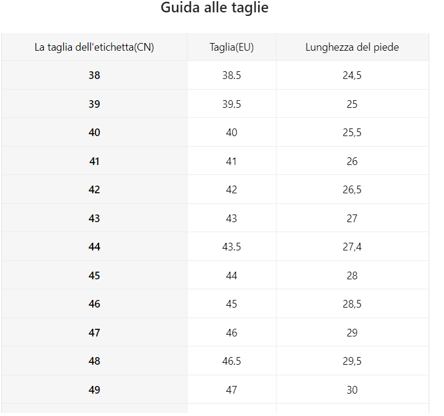Click the Taglia(EU) column header
This screenshot has height=416, width=444.
click(x=232, y=47)
